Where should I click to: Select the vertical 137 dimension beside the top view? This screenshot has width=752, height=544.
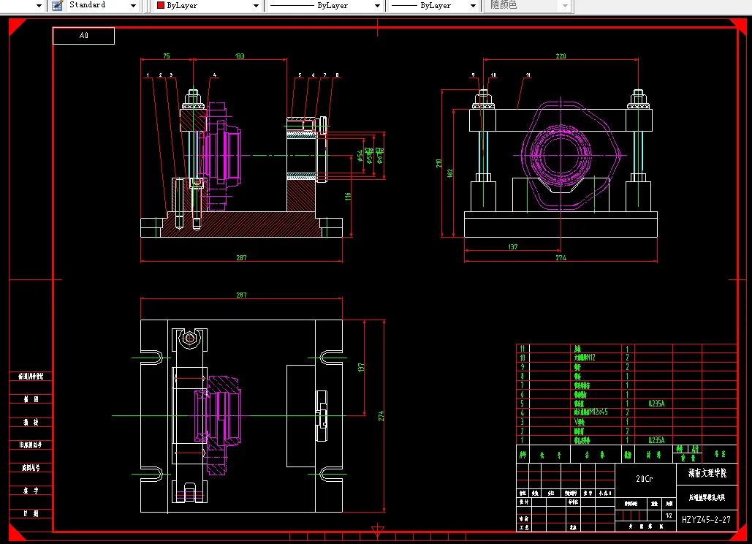(x=361, y=367)
